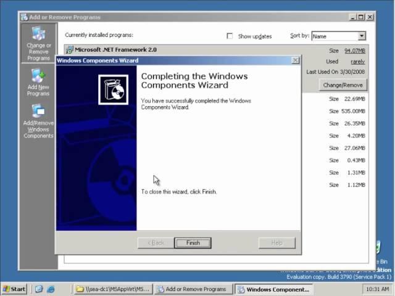Open the Start menu

[x=14, y=289]
